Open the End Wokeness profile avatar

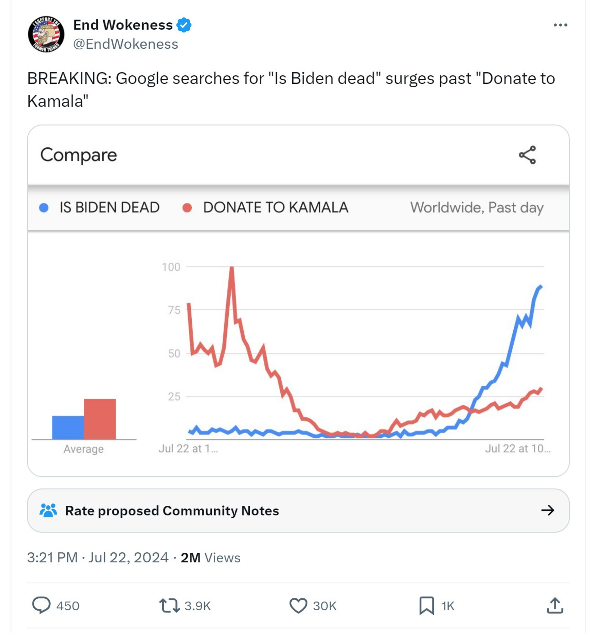pos(46,34)
